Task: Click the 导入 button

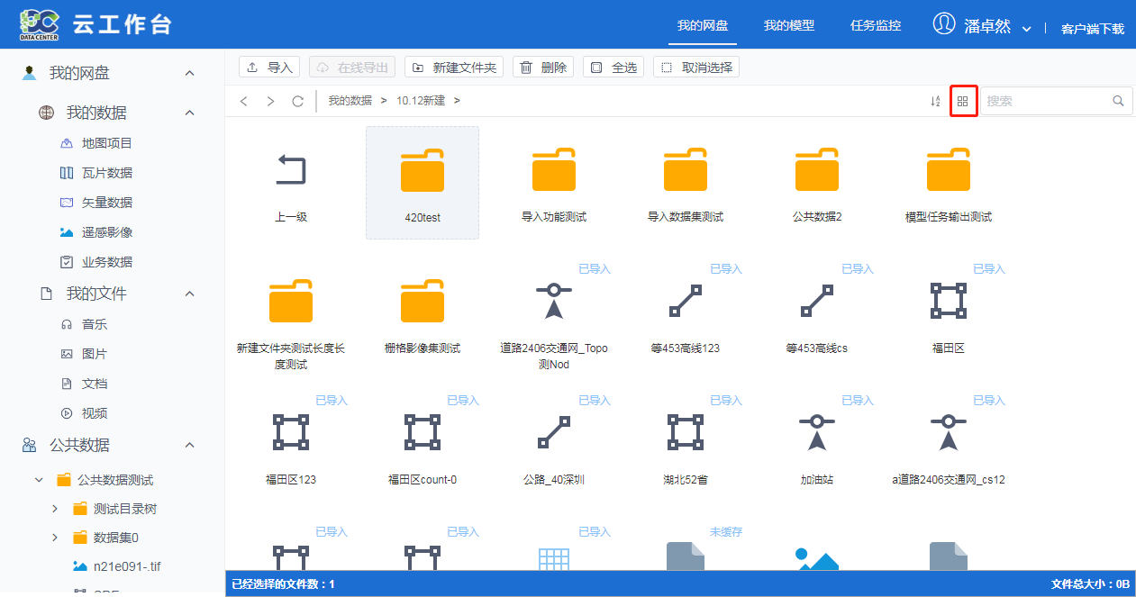Action: (269, 68)
